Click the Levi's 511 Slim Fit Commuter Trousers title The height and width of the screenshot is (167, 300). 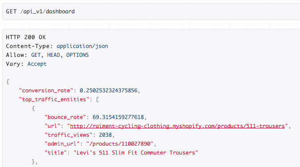136,153
